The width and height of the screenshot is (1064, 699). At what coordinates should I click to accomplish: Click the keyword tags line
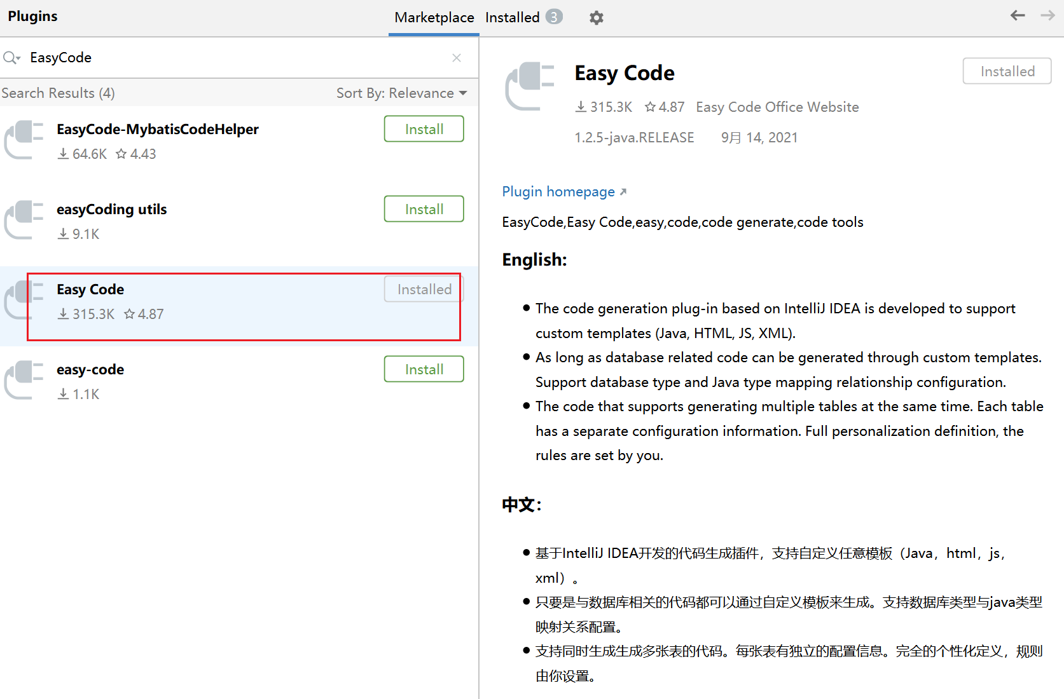tap(682, 222)
